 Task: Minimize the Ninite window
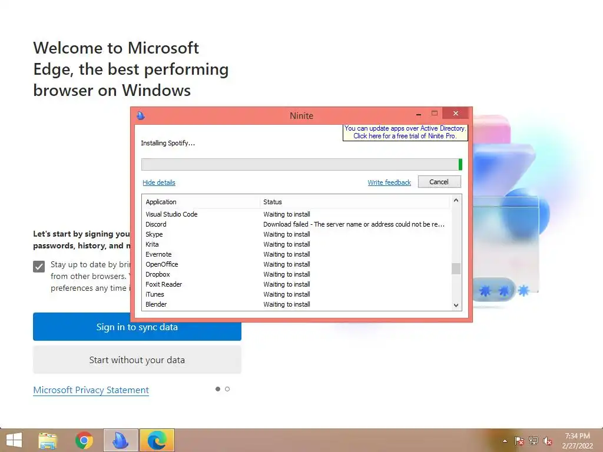(419, 114)
